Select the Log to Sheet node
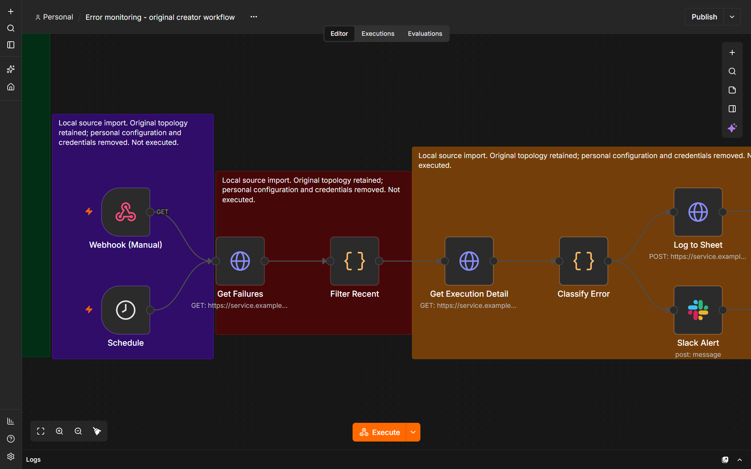751x469 pixels. pyautogui.click(x=698, y=212)
